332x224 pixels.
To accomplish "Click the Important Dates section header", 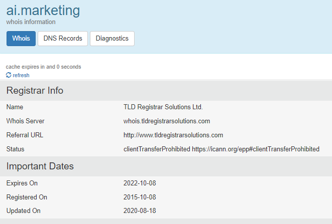I will tap(40, 166).
